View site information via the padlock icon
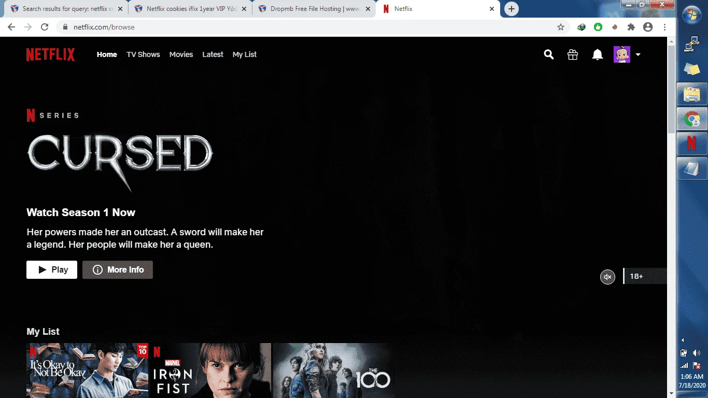 65,27
